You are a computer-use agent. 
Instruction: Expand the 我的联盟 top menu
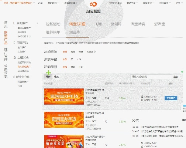54,3
